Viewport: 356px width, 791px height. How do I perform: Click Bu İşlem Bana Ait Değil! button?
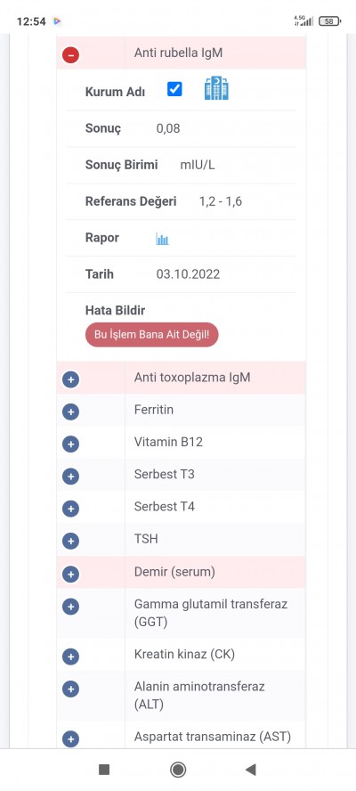pos(152,334)
